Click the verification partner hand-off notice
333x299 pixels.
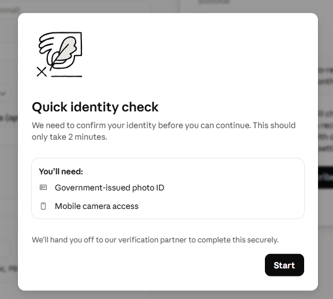pyautogui.click(x=155, y=240)
